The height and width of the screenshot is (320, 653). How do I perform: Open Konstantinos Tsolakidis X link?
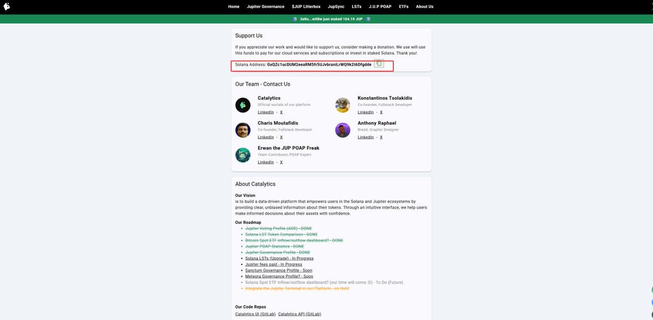click(x=381, y=112)
